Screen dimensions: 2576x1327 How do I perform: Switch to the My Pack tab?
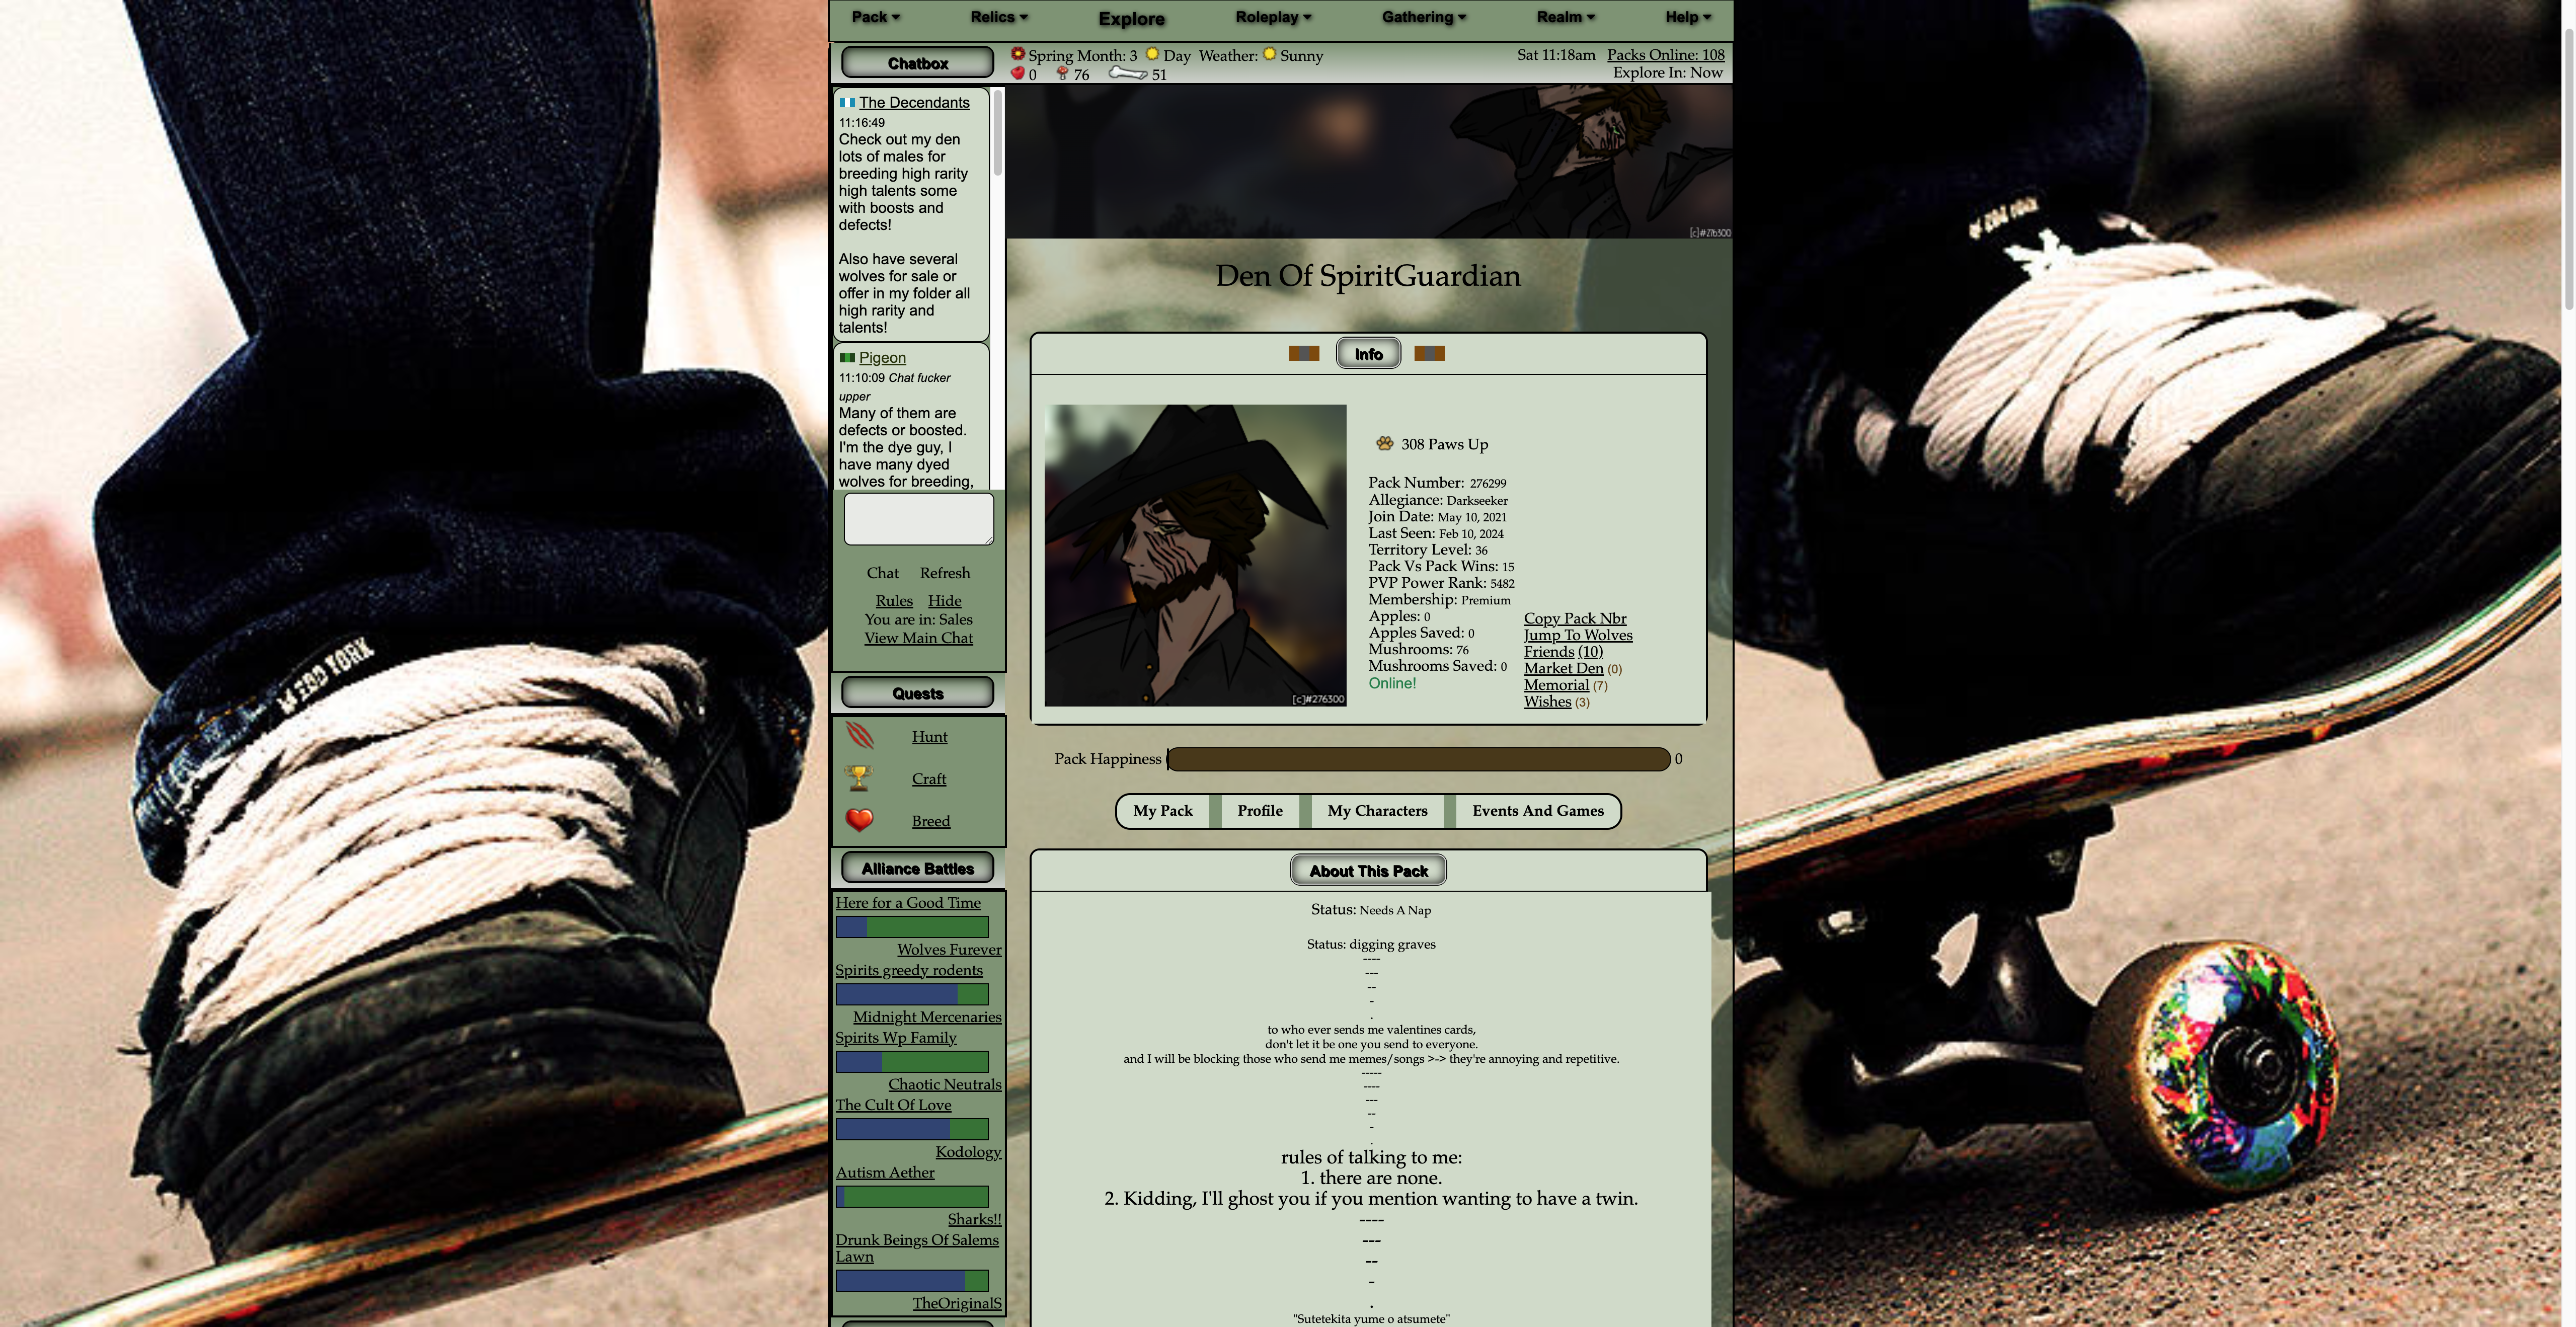[1162, 811]
